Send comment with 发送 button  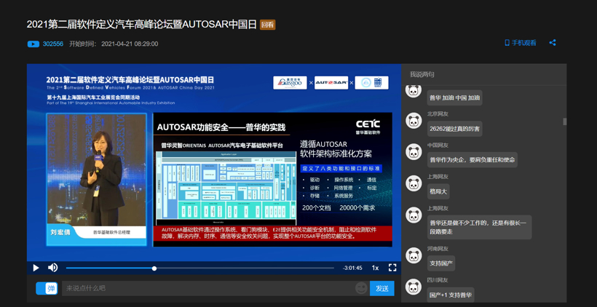(x=382, y=288)
